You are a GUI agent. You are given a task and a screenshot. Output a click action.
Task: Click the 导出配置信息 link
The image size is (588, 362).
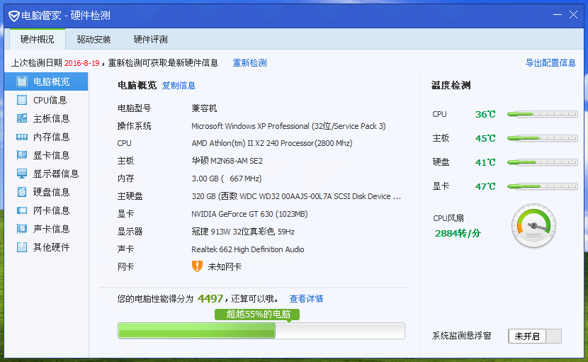tap(550, 62)
